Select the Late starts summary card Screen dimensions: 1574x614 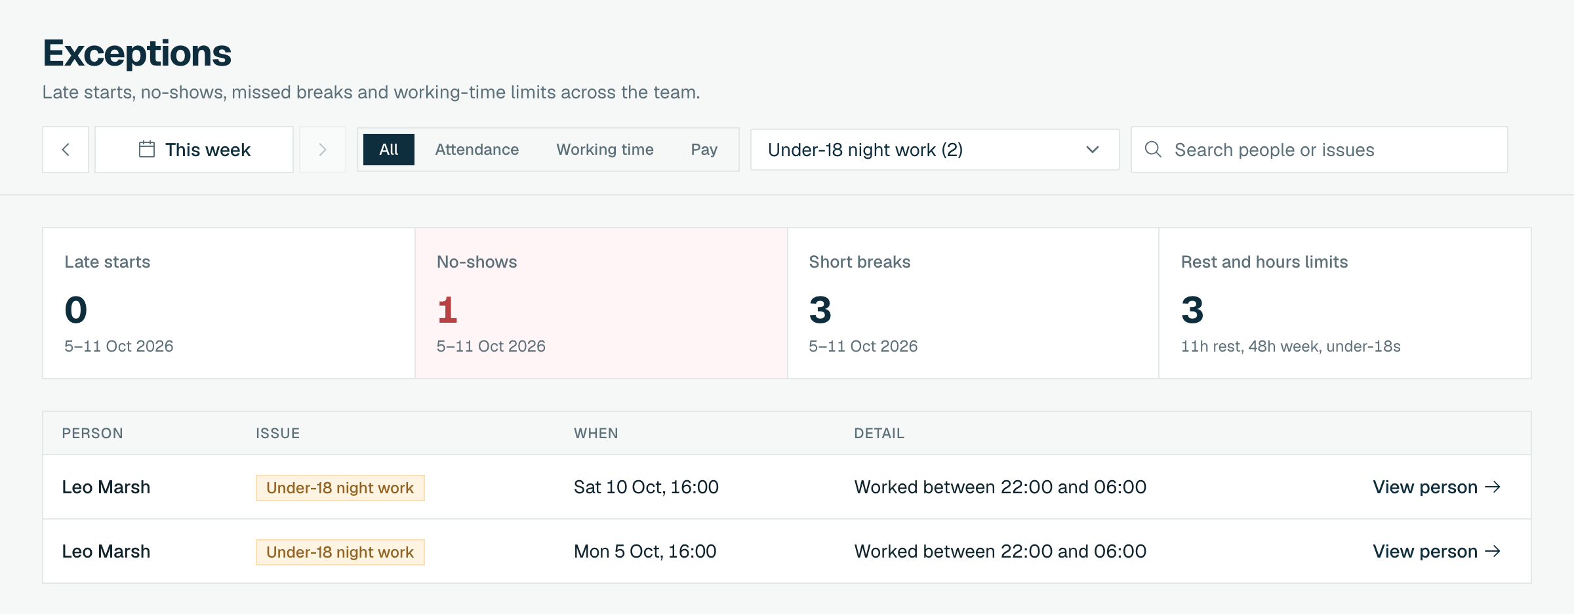[229, 303]
